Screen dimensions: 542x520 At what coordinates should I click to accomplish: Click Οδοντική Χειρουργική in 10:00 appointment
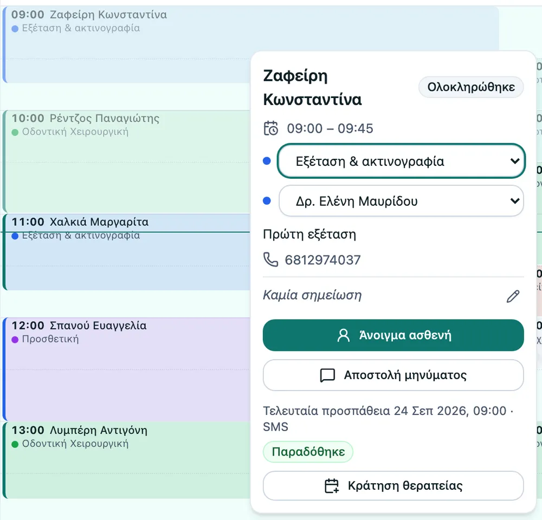[x=75, y=132]
